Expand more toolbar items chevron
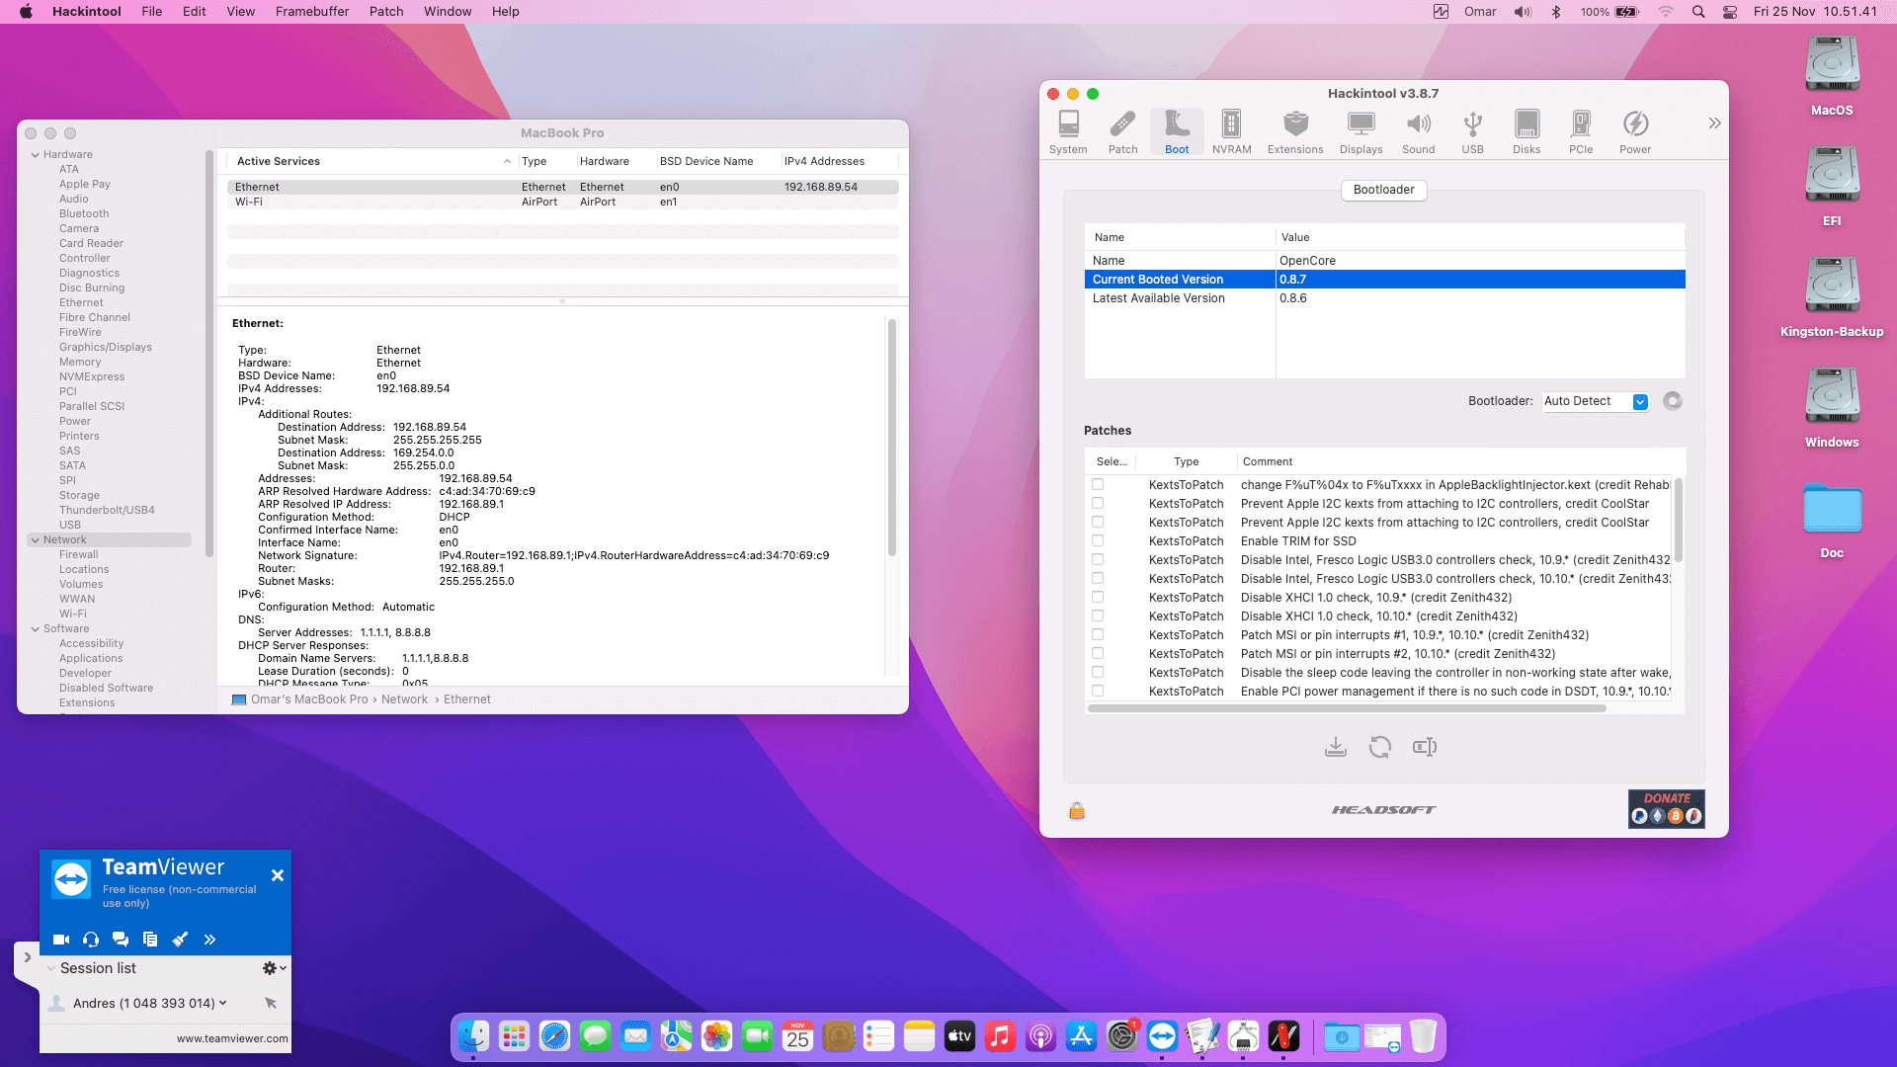The image size is (1897, 1067). coord(1714,123)
